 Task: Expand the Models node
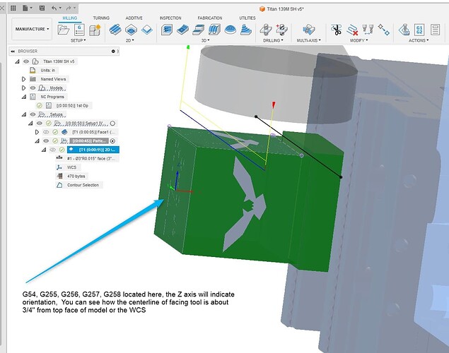(x=24, y=88)
